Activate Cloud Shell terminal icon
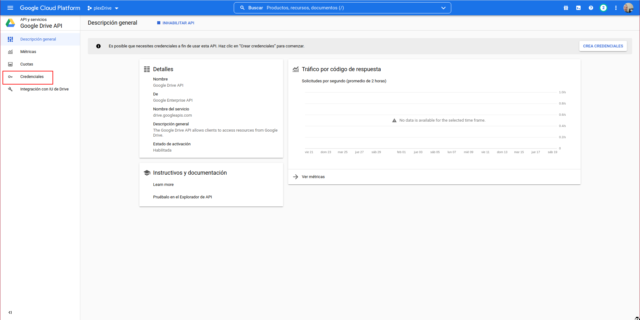This screenshot has width=640, height=320. pos(578,8)
